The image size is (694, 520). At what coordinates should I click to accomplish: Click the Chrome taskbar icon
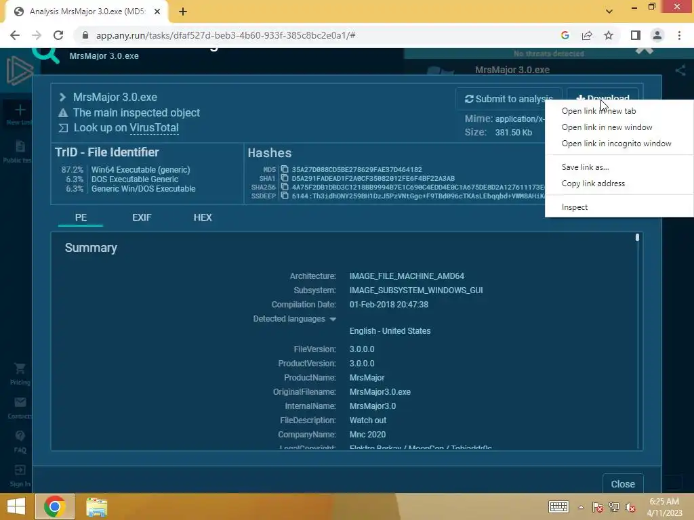coord(55,506)
